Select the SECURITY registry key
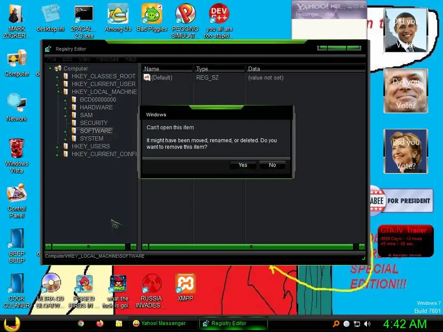The image size is (443, 332). pyautogui.click(x=93, y=123)
